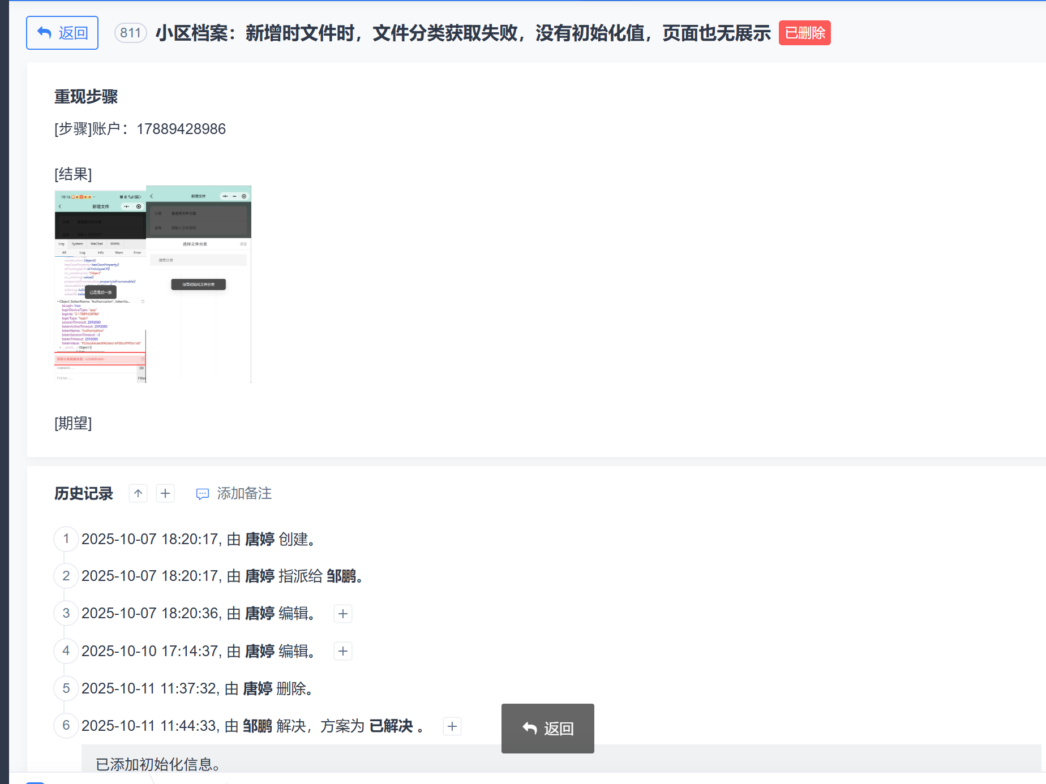1046x784 pixels.
Task: Toggle the 811 bug ID badge
Action: click(130, 32)
